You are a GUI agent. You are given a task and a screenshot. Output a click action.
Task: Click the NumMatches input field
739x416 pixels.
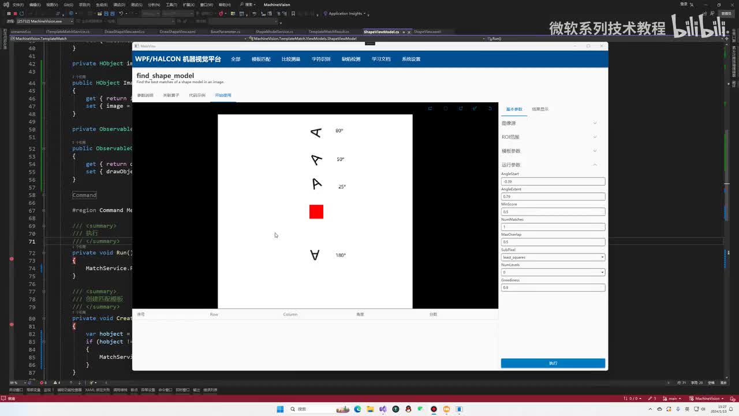coord(553,227)
